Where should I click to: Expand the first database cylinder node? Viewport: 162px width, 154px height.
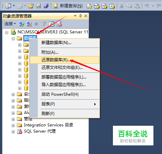click(20, 57)
